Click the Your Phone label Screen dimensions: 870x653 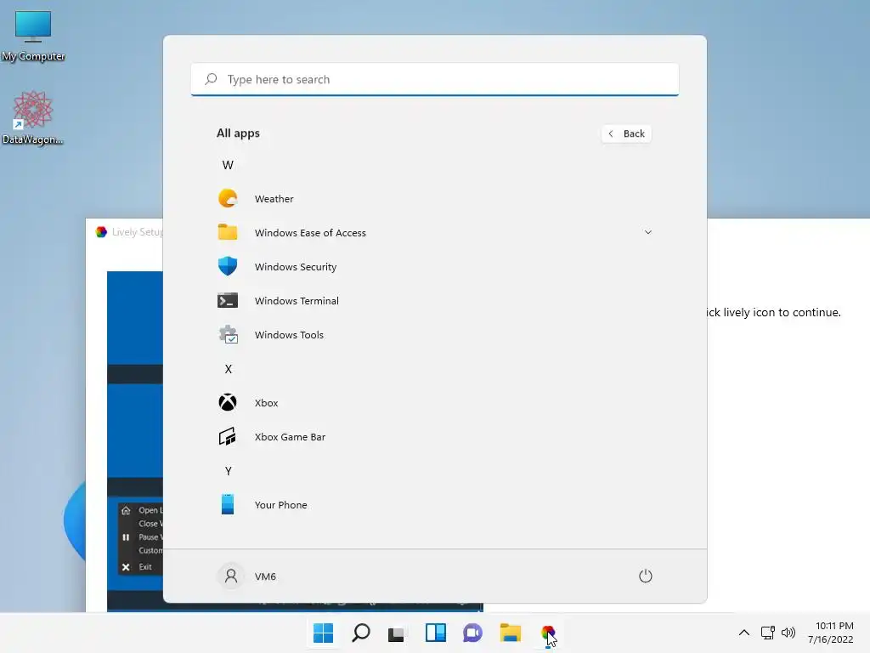tap(280, 505)
